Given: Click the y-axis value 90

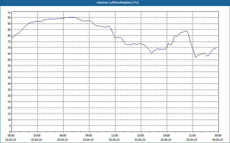Looking at the screenshot, I should [9, 24].
